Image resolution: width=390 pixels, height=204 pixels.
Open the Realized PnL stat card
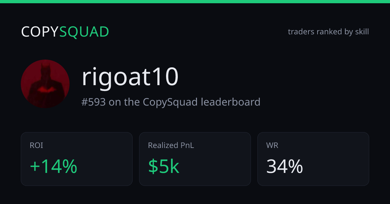[195, 159]
